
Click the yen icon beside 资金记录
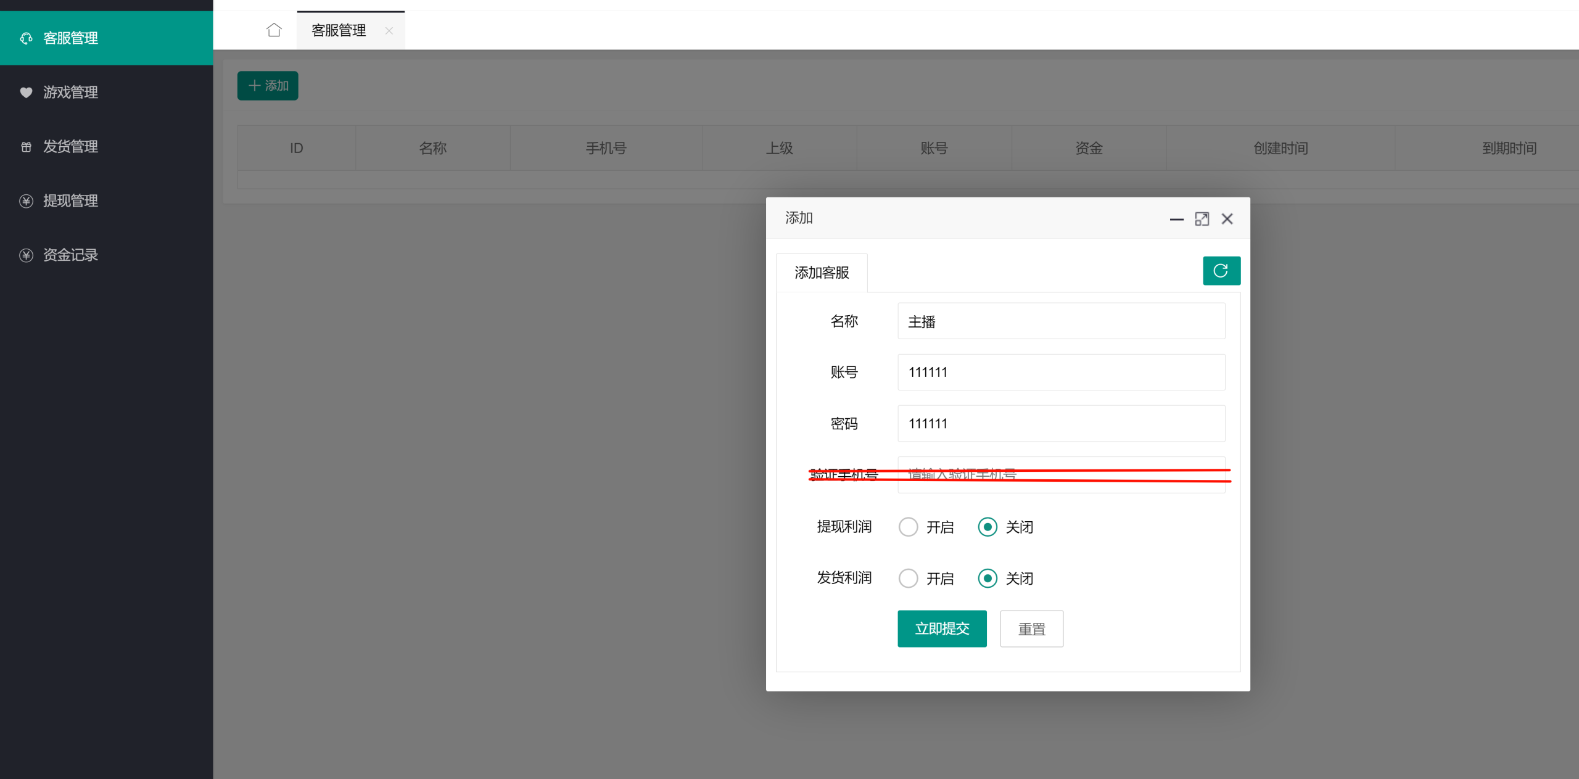(26, 255)
